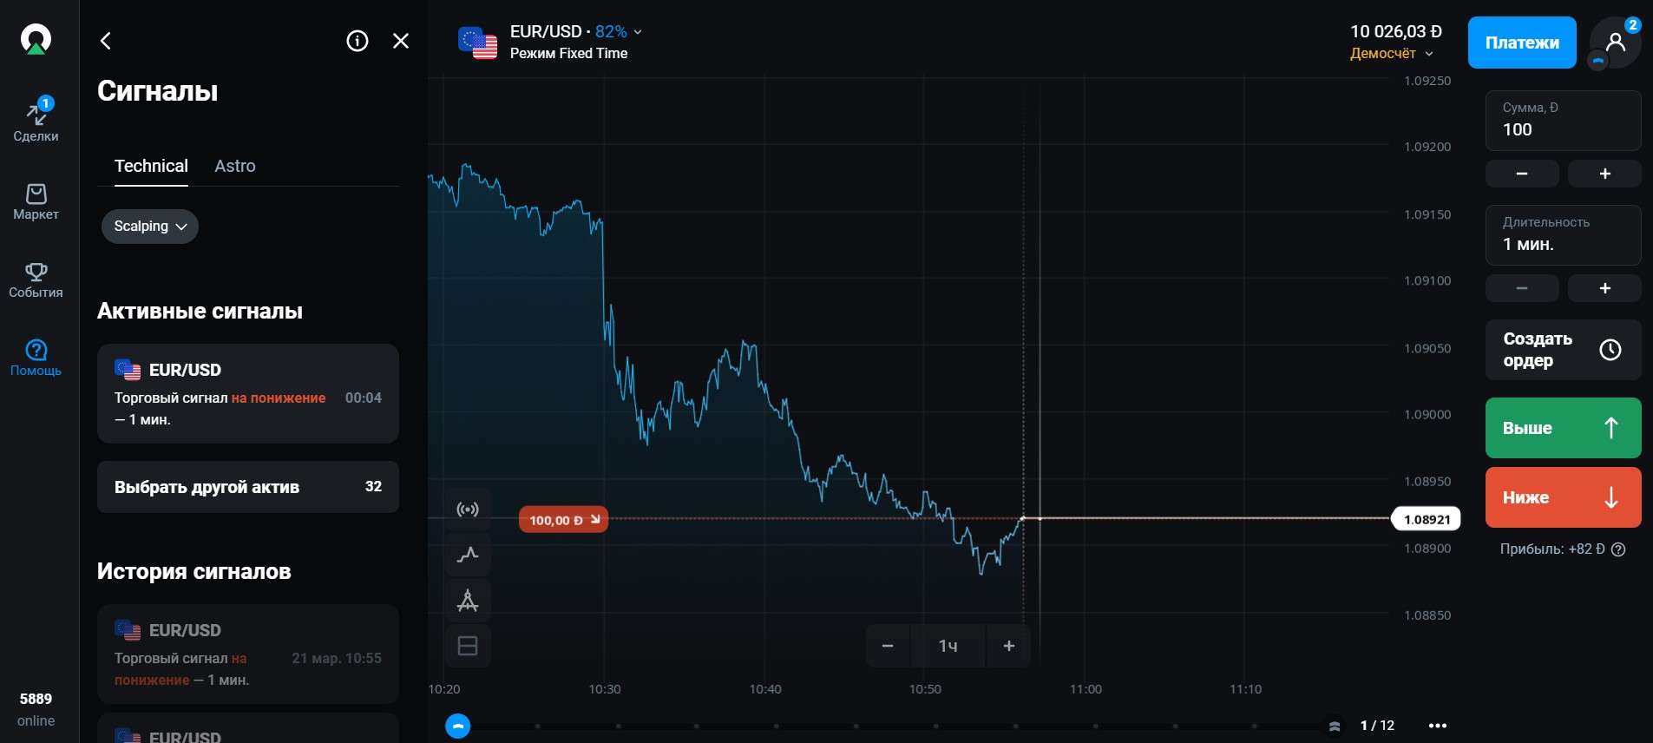1653x743 pixels.
Task: Show signals info via the circled i icon
Action: [x=357, y=41]
